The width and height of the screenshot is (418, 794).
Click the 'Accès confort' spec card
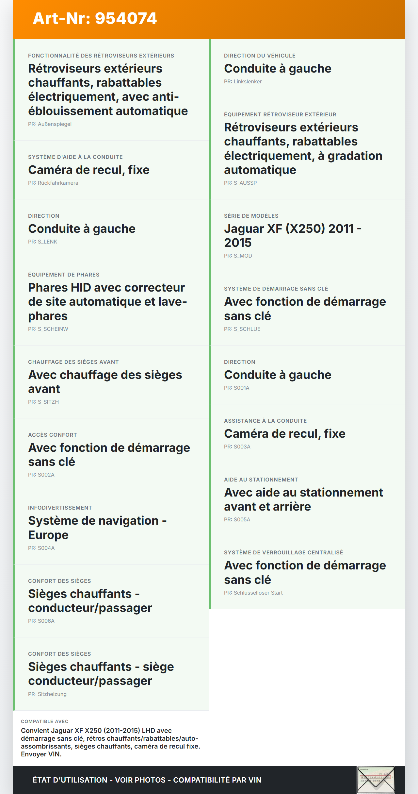[111, 455]
